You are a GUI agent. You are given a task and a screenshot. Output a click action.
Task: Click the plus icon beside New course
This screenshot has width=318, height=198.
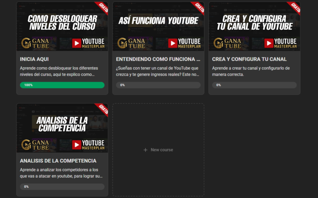click(x=145, y=150)
